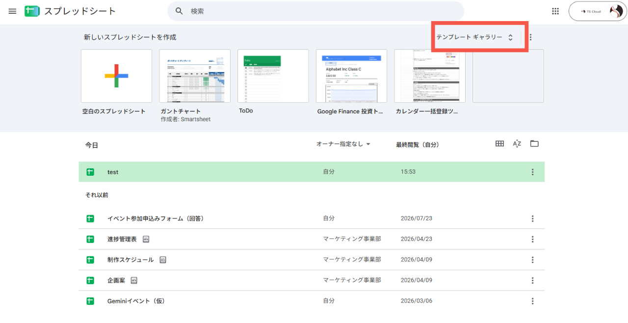Screen dimensions: 628x323
Task: Open イベント参加申込みフォーム（回答） spreadsheet
Action: point(312,218)
